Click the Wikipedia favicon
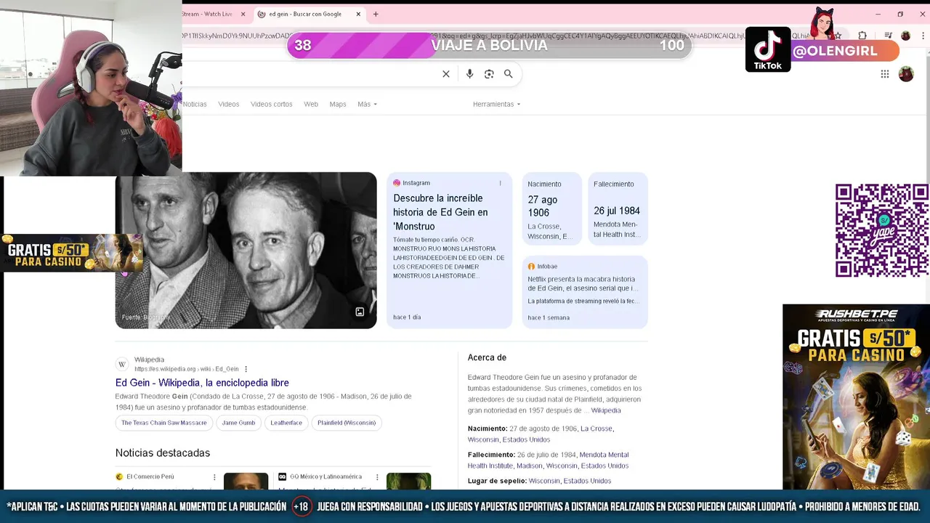 point(122,364)
